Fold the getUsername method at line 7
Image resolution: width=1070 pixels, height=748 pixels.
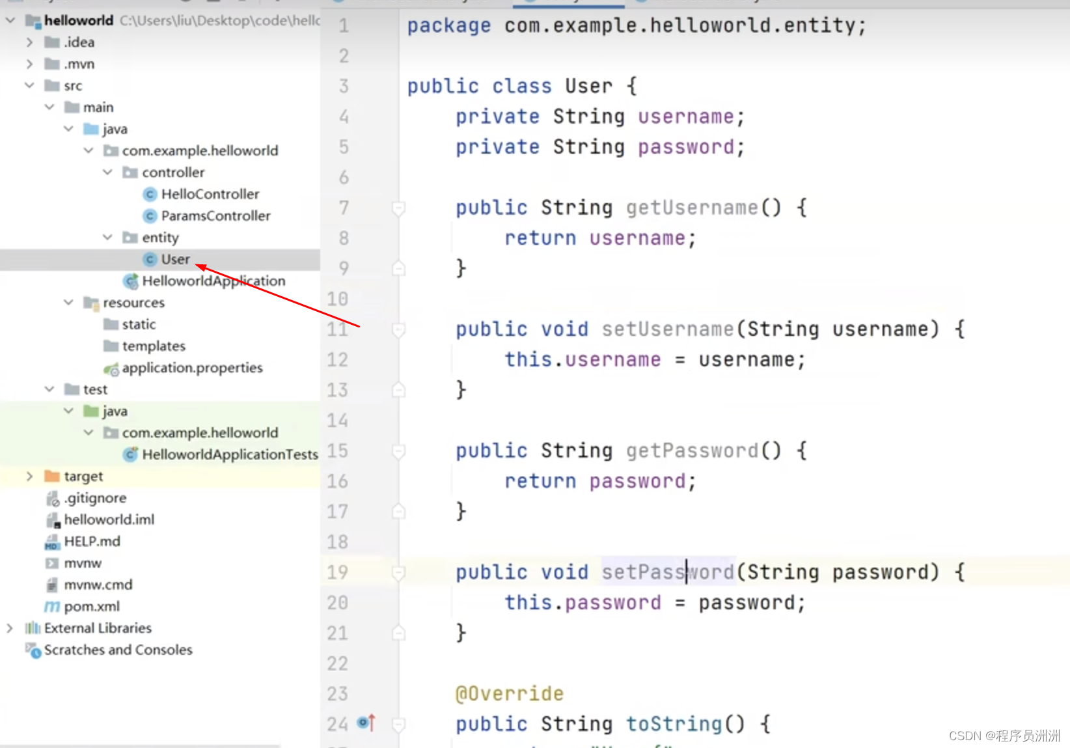pos(398,208)
